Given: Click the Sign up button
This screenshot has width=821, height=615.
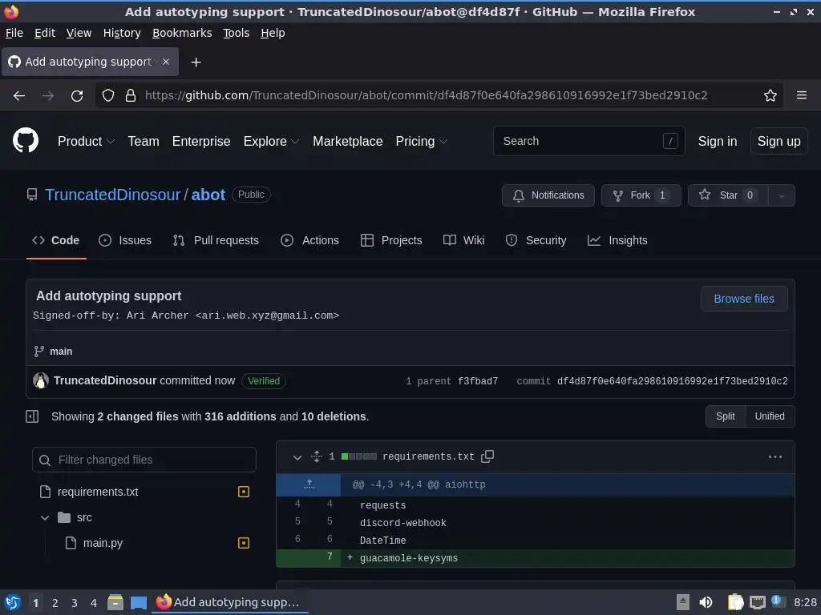Looking at the screenshot, I should tap(779, 141).
